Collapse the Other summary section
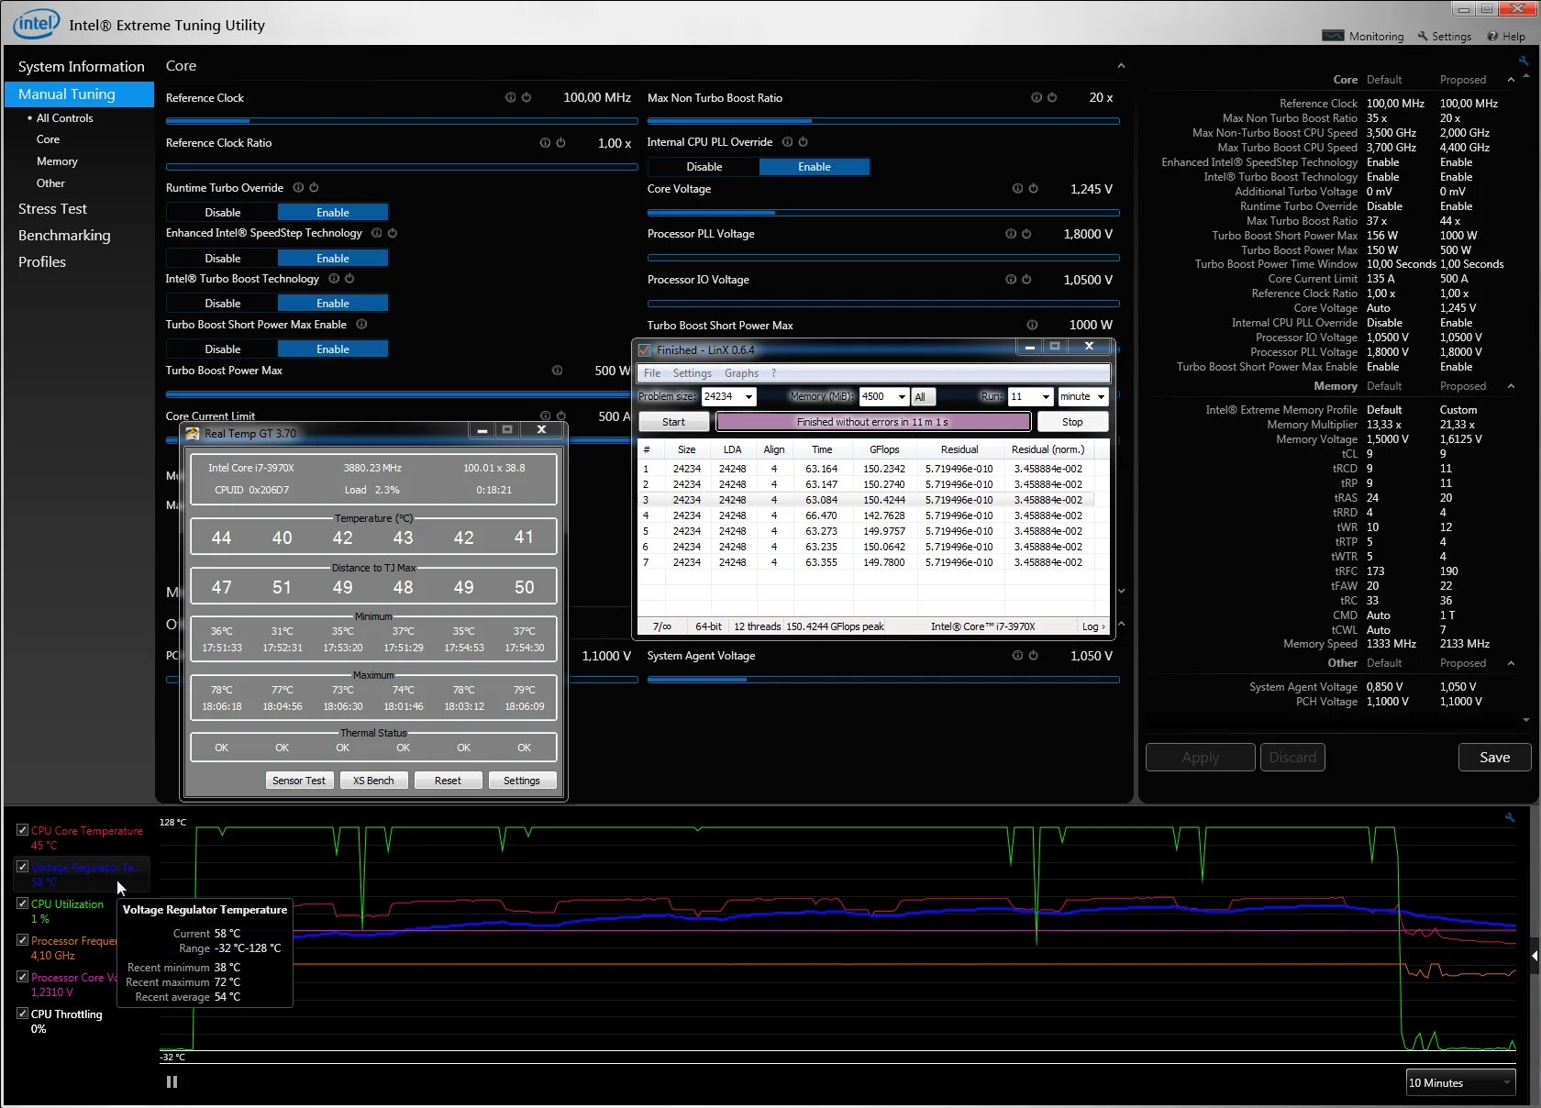Image resolution: width=1541 pixels, height=1108 pixels. pos(1511,663)
